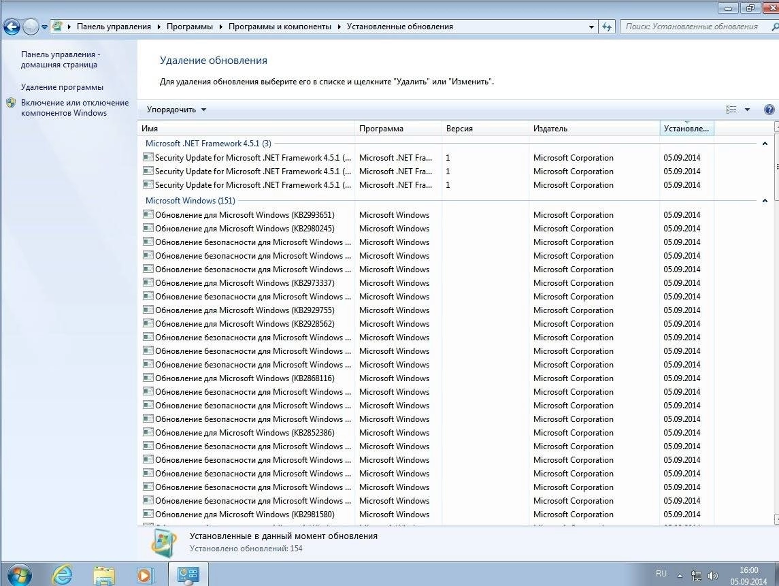The height and width of the screenshot is (586, 779).
Task: Sort by 'Издатель' column header
Action: 594,128
